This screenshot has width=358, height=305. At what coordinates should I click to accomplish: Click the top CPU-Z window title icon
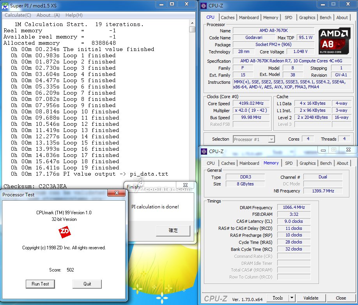click(204, 6)
